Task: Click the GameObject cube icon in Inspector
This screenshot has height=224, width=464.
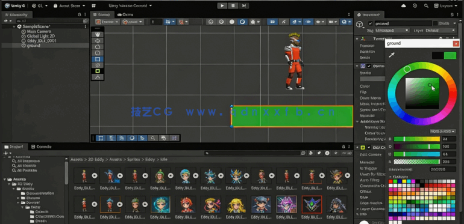Action: [360, 25]
